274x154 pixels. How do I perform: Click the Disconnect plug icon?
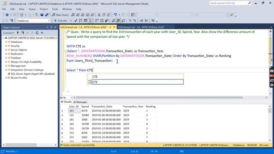[23, 33]
